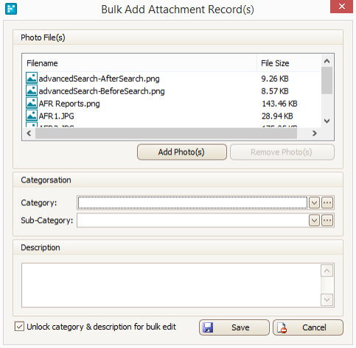This screenshot has width=356, height=348.
Task: Open the Category browse ellipsis button
Action: pos(327,203)
